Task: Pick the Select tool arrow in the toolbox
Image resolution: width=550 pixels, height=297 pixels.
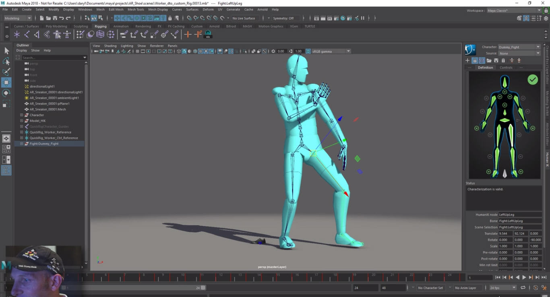Action: (6, 51)
